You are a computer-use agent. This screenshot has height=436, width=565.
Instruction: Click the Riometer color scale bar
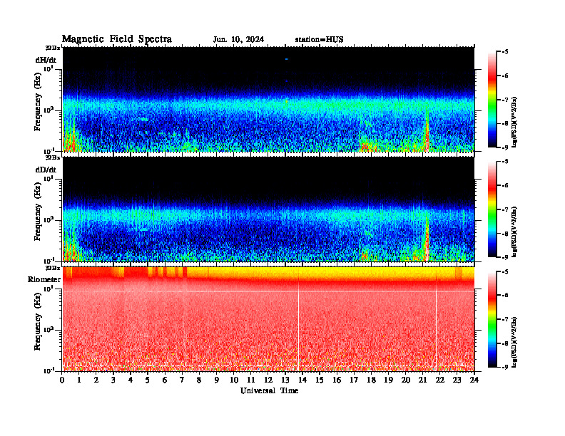492,319
